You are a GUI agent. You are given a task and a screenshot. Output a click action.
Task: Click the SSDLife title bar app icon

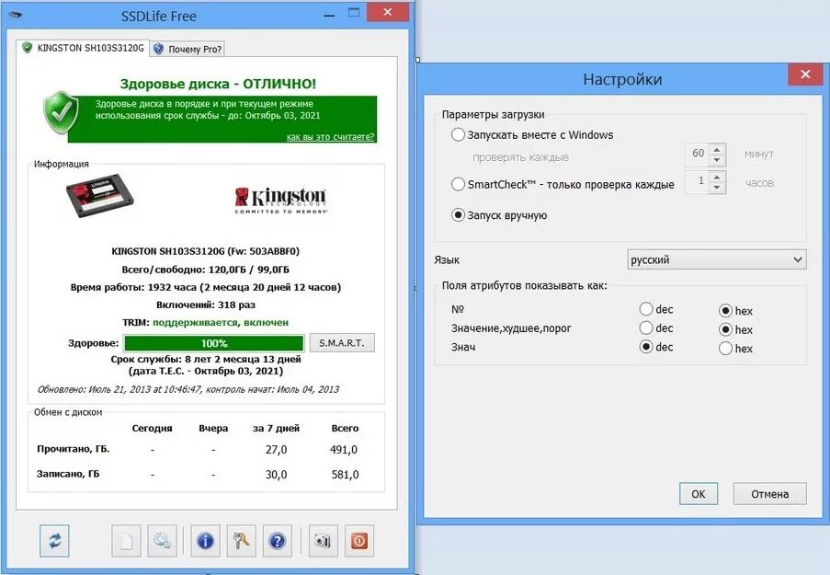(16, 15)
